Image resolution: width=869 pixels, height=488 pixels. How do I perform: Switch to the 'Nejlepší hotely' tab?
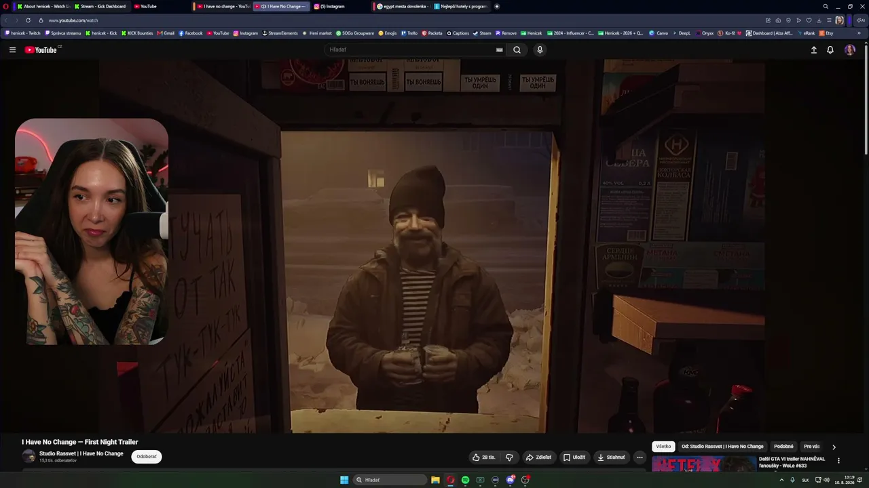tap(460, 6)
